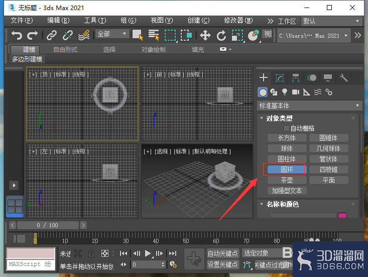Open the 编辑(E) menu

point(58,21)
